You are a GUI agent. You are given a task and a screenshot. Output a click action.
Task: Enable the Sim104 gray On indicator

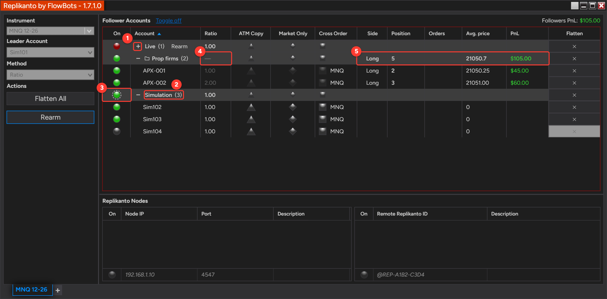[117, 131]
